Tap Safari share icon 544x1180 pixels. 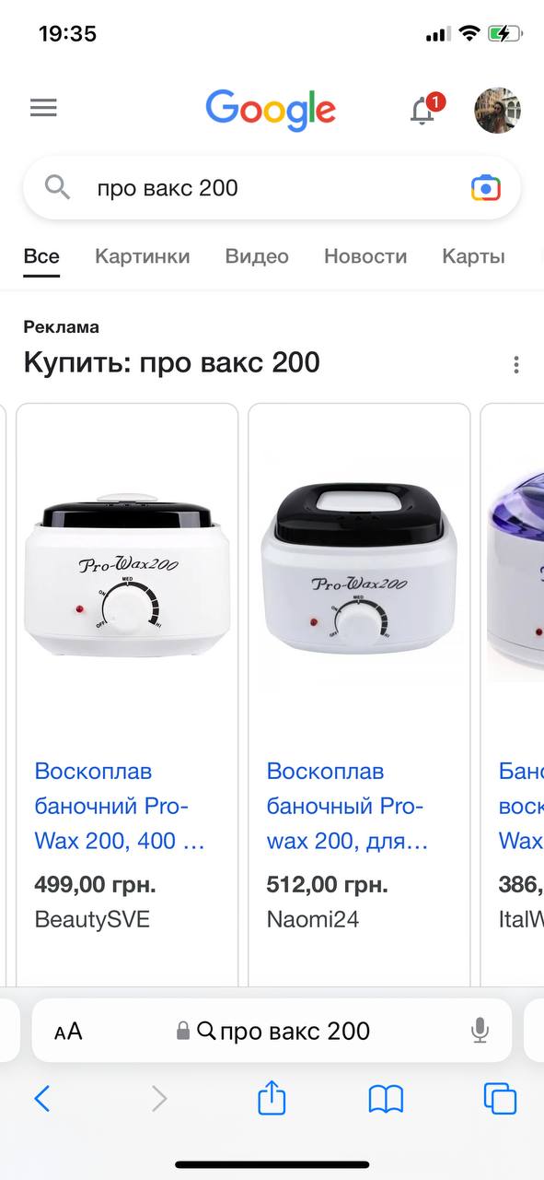click(x=272, y=1097)
